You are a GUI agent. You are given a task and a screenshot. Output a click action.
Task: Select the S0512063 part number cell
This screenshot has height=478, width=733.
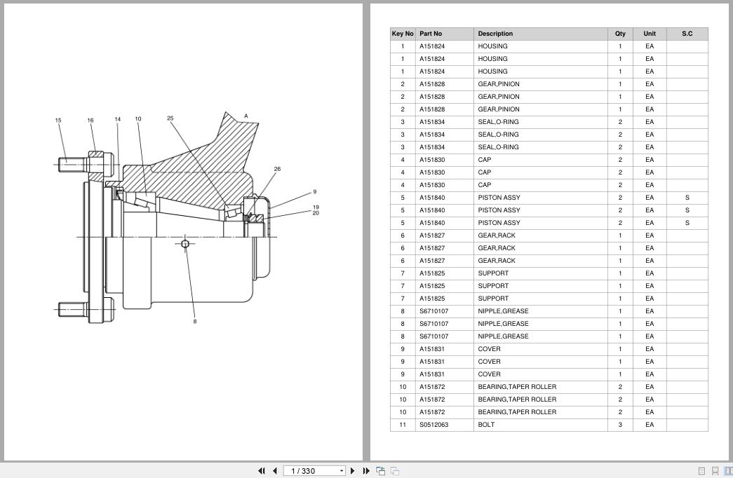tap(444, 425)
